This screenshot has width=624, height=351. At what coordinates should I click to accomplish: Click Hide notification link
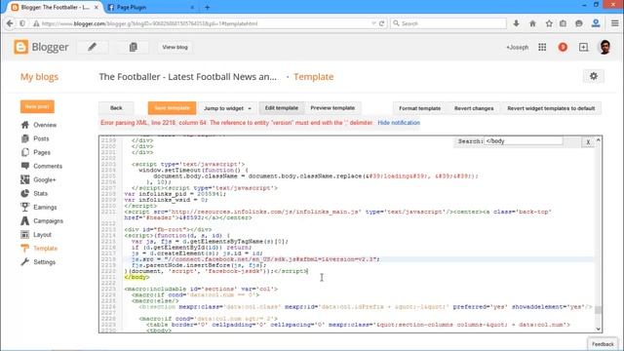[399, 123]
